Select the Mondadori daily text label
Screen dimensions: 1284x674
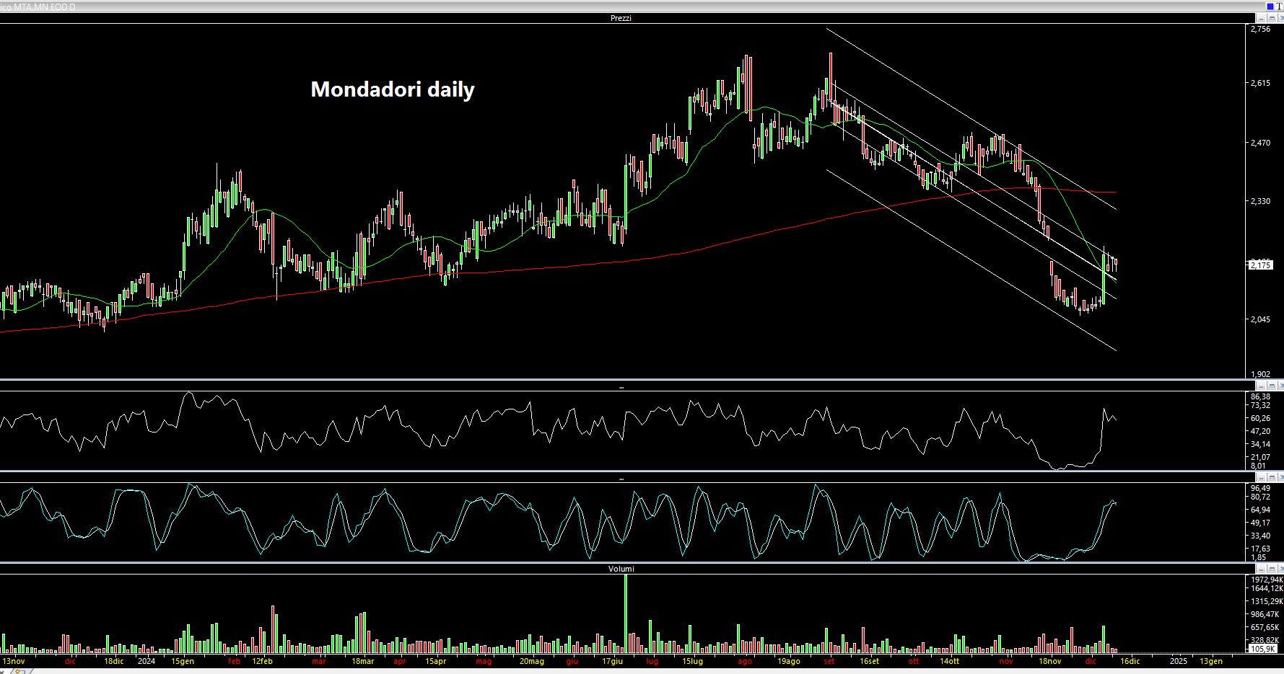click(393, 89)
